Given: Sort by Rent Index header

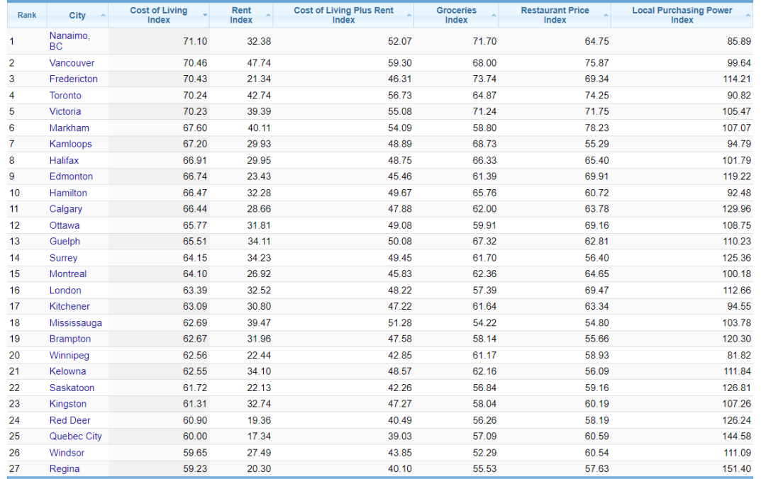Looking at the screenshot, I should point(241,15).
